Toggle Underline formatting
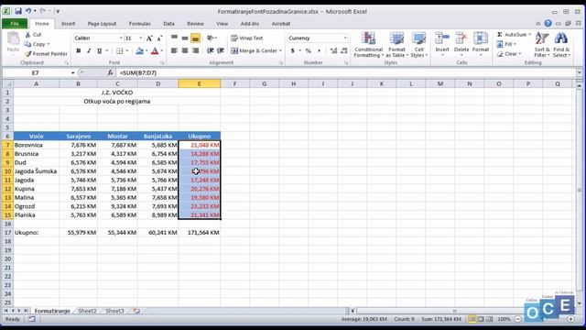586x330 pixels. (99, 50)
